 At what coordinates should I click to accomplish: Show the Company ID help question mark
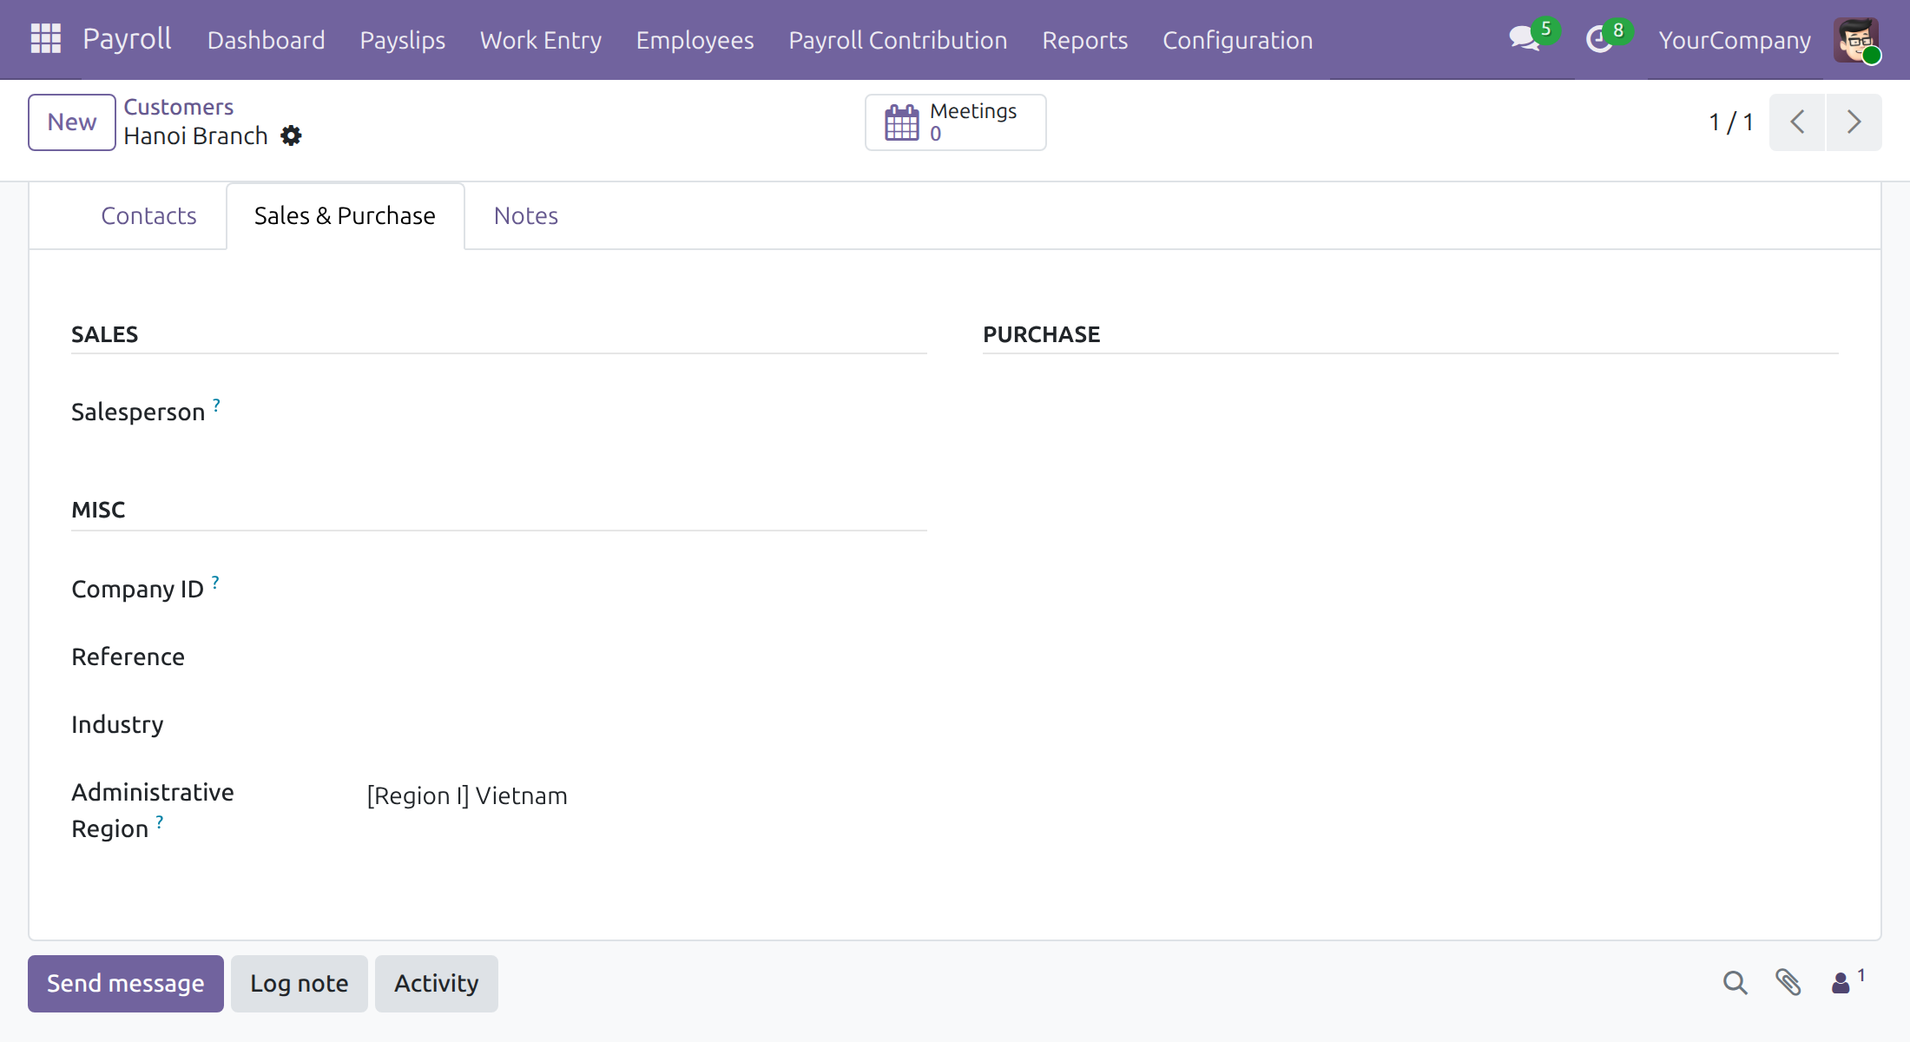click(x=215, y=582)
